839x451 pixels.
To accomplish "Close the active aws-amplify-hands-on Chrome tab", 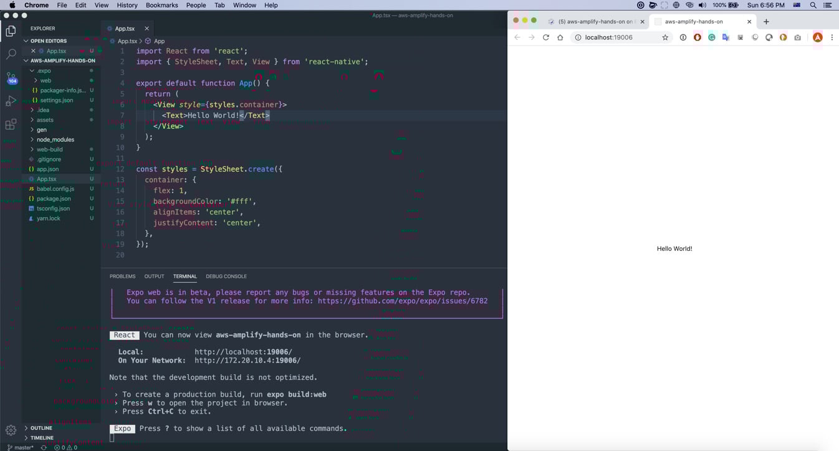I will pos(749,21).
